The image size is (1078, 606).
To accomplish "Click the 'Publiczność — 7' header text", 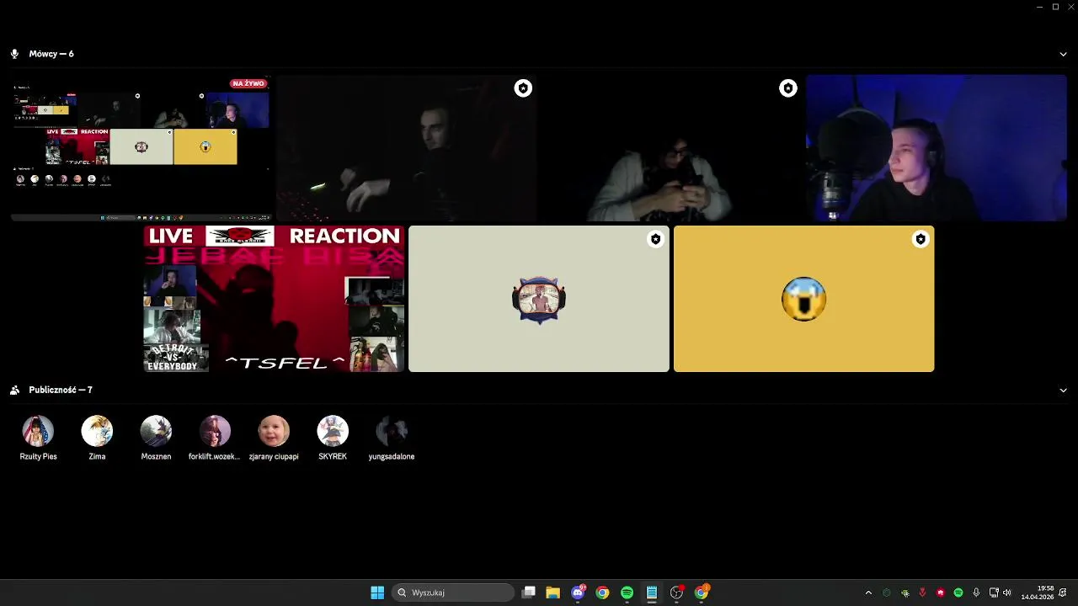I will click(x=61, y=391).
